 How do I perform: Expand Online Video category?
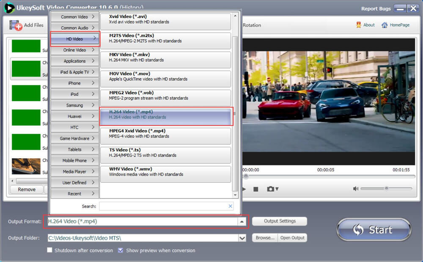click(x=74, y=50)
